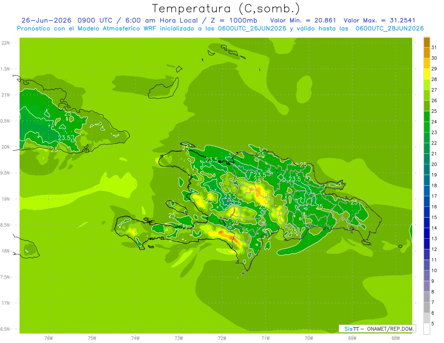
Task: Click the 72W longitude axis label
Action: tap(222, 338)
